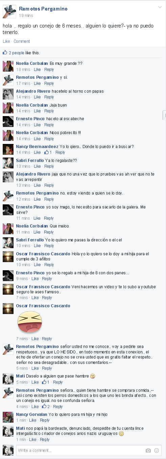Screen dimensions: 166x459
Task: Click the large laughing sticker image
Action: point(29,323)
